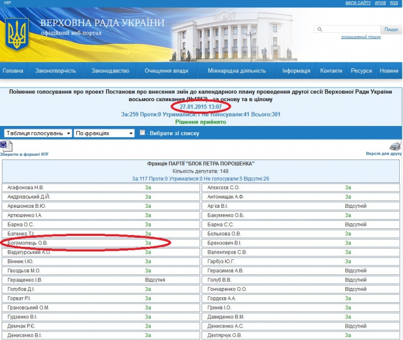This screenshot has height=340, width=403.
Task: Open the 'розширений пошук' link
Action: (x=361, y=37)
